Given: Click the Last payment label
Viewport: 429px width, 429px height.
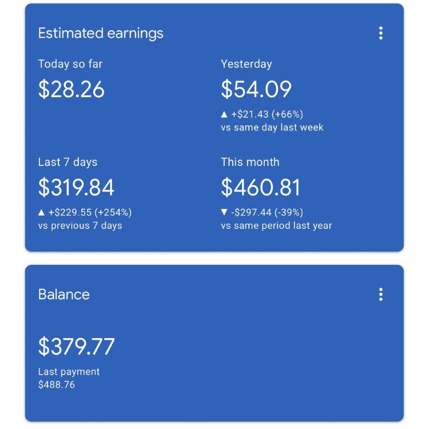Looking at the screenshot, I should click(x=69, y=372).
